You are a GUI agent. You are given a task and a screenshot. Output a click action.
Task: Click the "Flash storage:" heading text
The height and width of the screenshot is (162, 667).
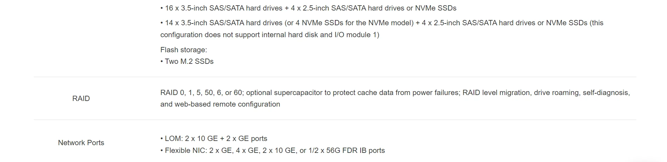pos(184,50)
